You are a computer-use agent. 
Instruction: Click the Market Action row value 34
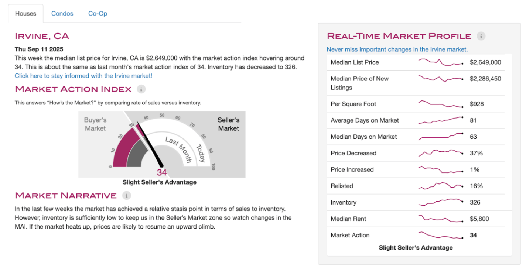pyautogui.click(x=473, y=235)
